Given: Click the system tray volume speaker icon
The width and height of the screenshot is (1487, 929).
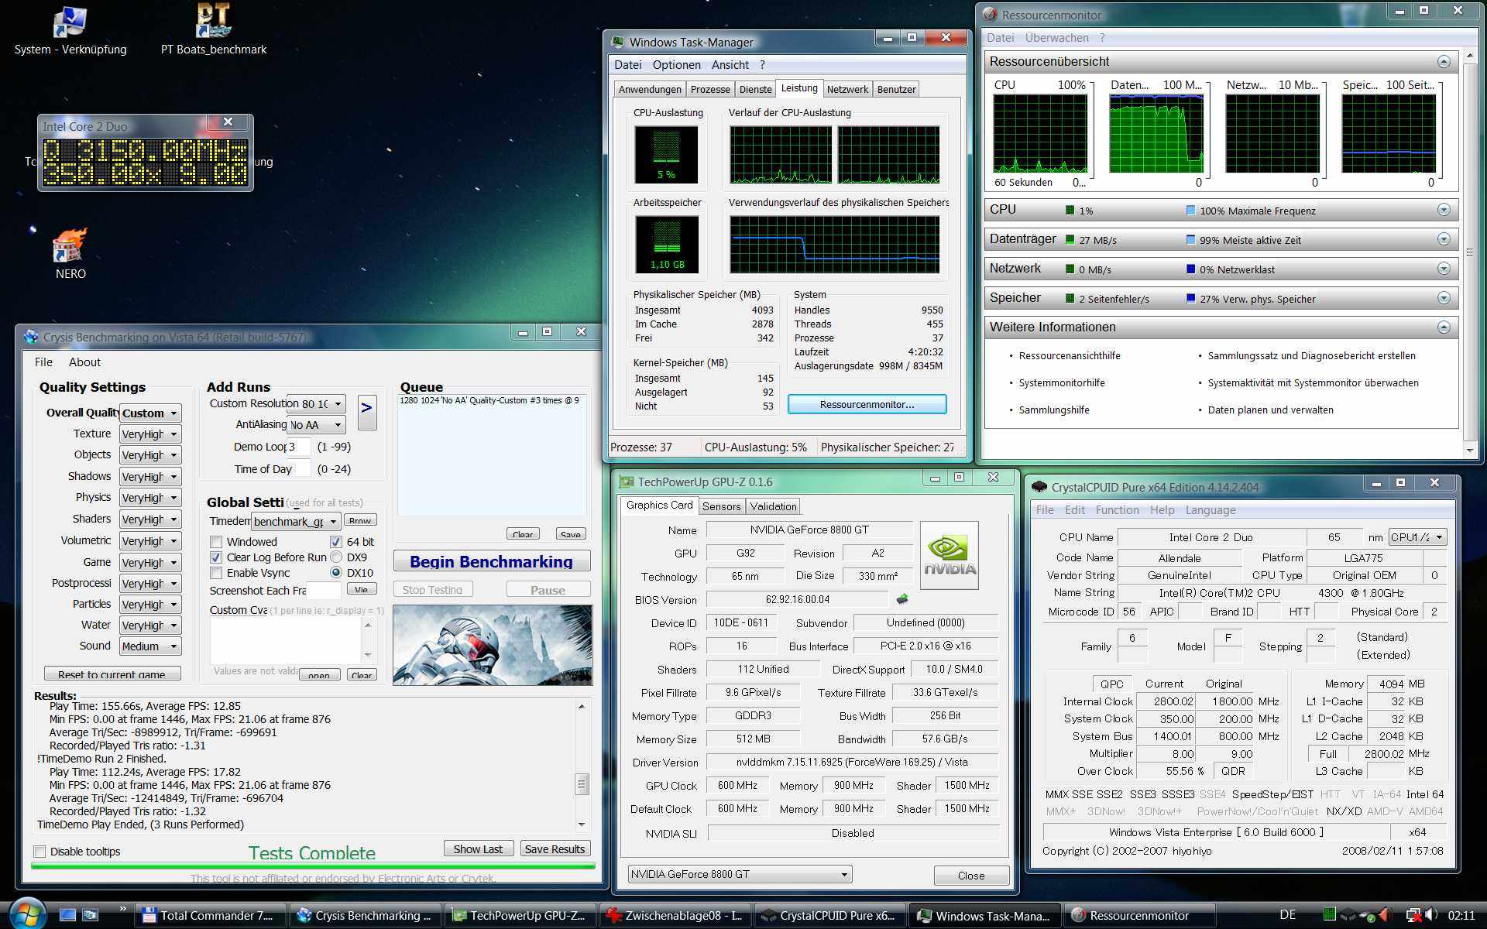Looking at the screenshot, I should click(1430, 914).
